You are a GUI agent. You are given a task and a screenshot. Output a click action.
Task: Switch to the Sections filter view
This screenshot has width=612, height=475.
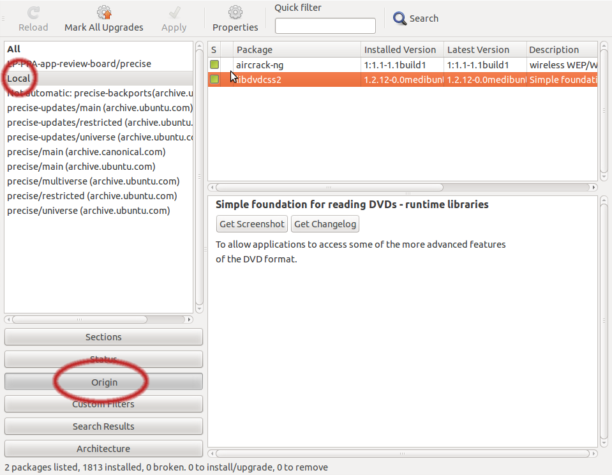(x=103, y=337)
